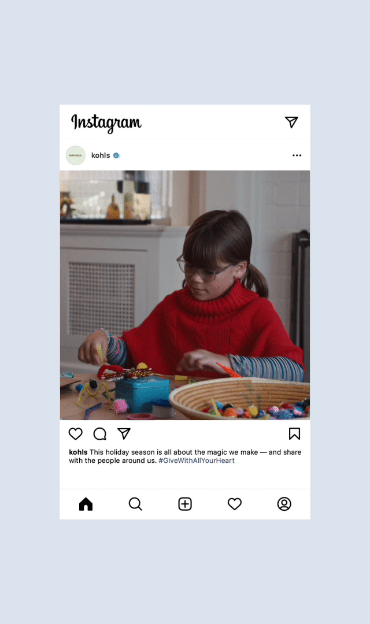Viewport: 370px width, 624px height.
Task: Save the post with bookmark icon
Action: pos(294,434)
